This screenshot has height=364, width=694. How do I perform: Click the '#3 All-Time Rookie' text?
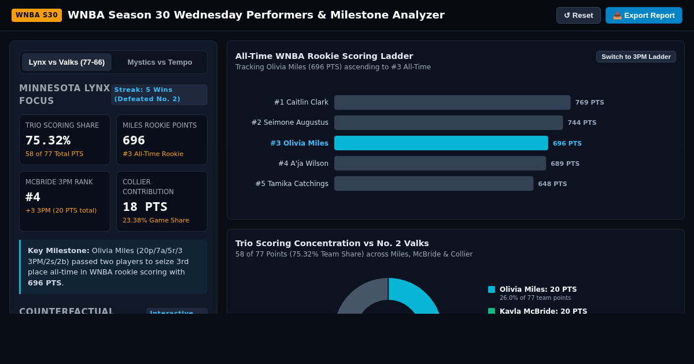[153, 154]
